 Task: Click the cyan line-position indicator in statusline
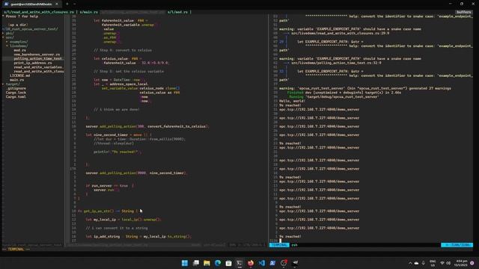coord(457,245)
